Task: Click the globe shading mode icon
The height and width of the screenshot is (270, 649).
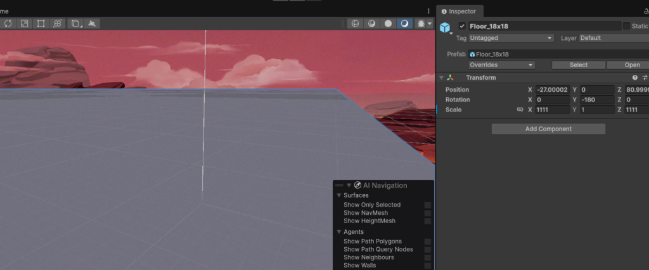Action: click(355, 23)
